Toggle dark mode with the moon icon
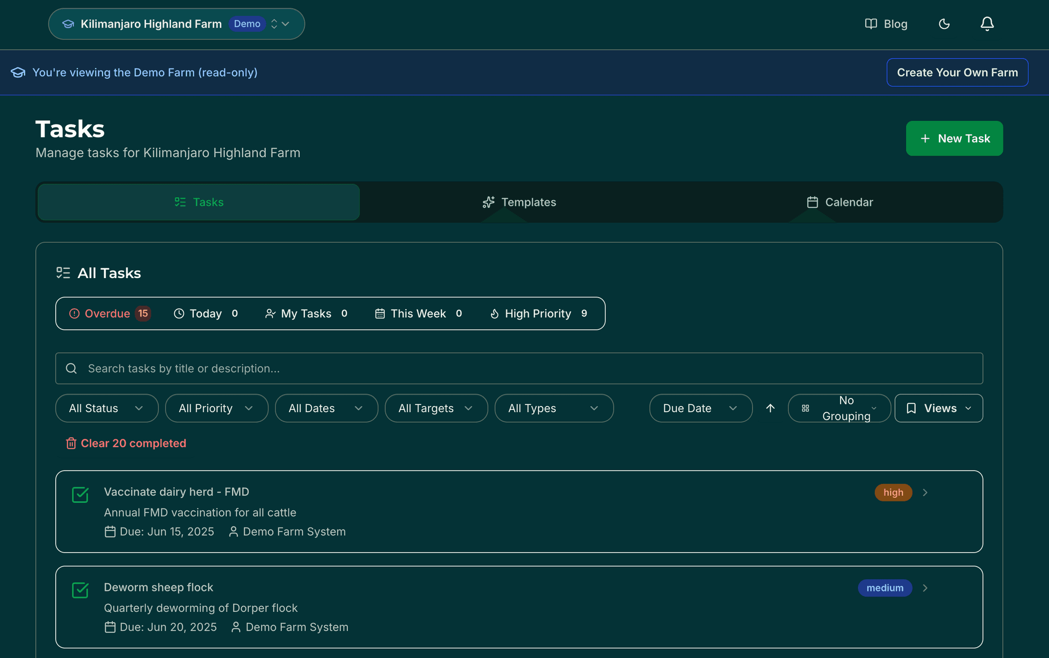This screenshot has width=1049, height=658. [x=945, y=24]
